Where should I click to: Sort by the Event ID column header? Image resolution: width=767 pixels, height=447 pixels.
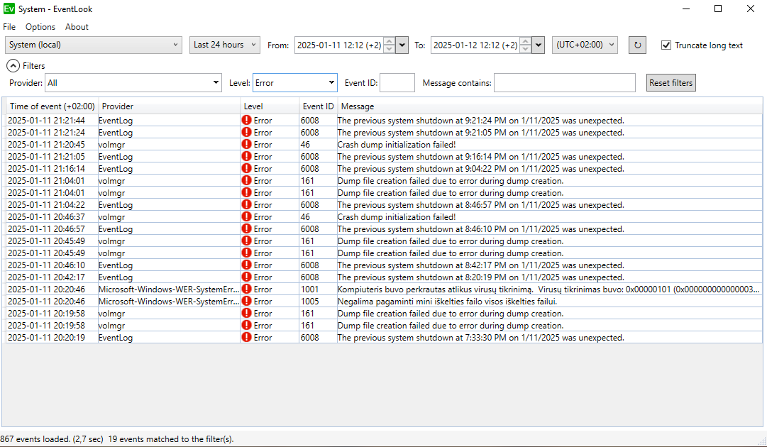point(318,106)
